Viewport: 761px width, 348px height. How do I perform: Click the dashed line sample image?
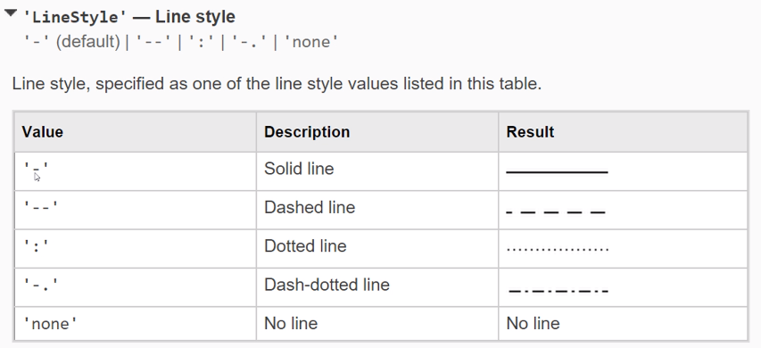click(x=556, y=212)
